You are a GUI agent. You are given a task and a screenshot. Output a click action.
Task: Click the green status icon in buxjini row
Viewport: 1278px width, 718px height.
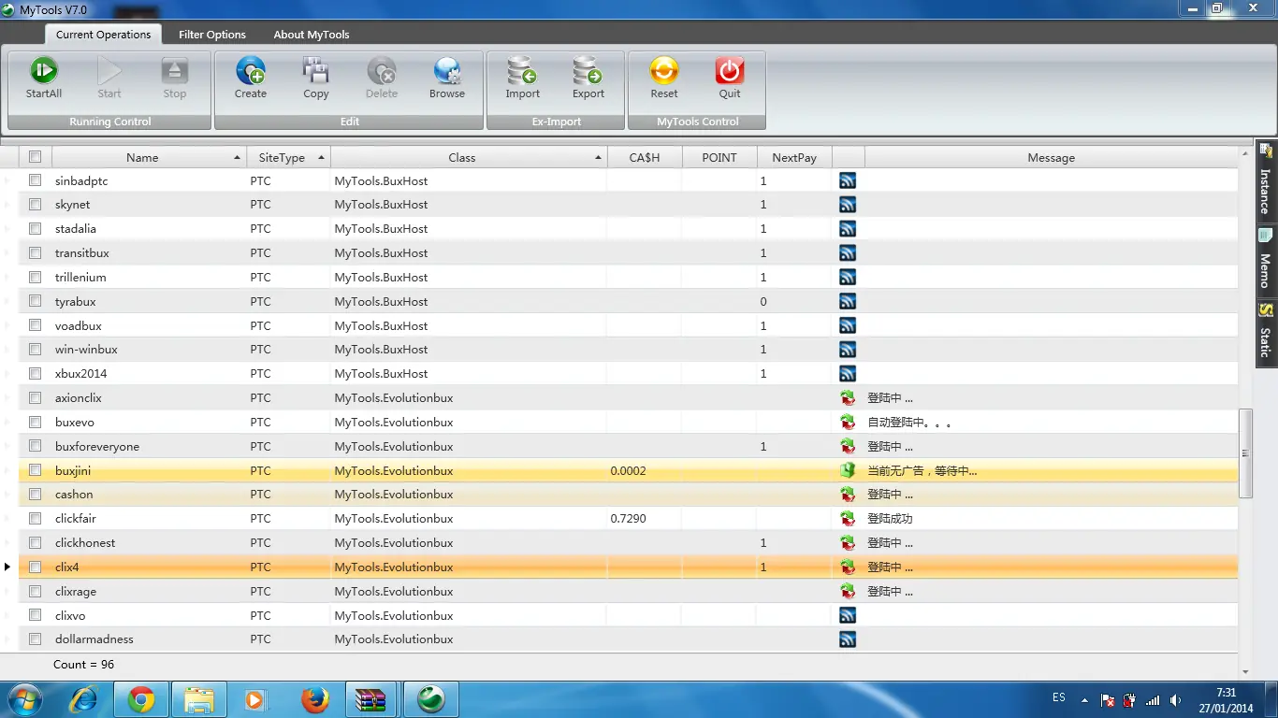[x=848, y=470]
